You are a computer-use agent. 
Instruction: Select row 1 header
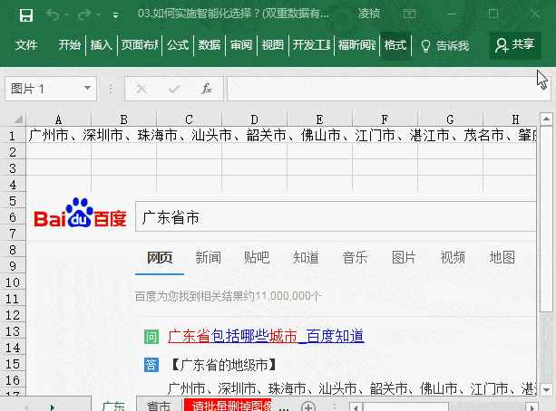(13, 135)
